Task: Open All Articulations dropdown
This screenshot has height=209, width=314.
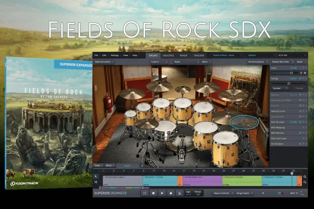Action: (x=258, y=62)
